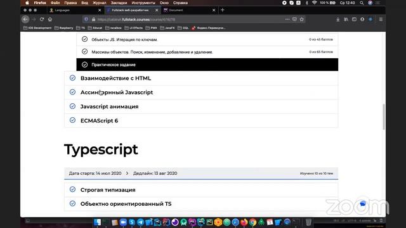Open PhpStorm from the dock
406x228 pixels.
pos(192,222)
